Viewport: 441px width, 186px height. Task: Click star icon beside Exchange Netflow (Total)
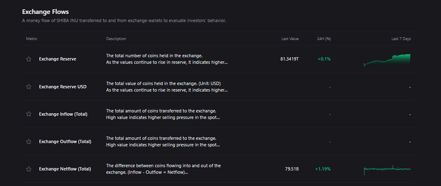29,169
